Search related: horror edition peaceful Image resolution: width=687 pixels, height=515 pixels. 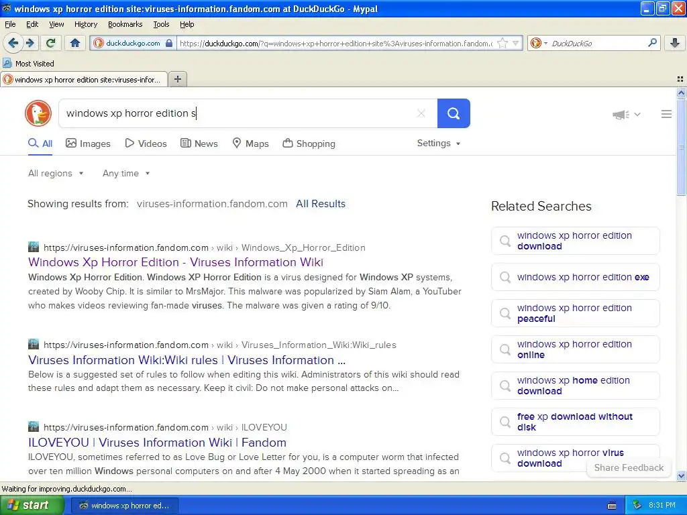[575, 313]
